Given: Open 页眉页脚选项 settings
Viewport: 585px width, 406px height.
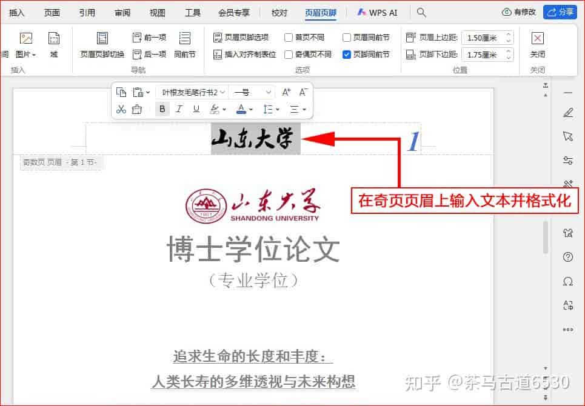Looking at the screenshot, I should (x=241, y=38).
